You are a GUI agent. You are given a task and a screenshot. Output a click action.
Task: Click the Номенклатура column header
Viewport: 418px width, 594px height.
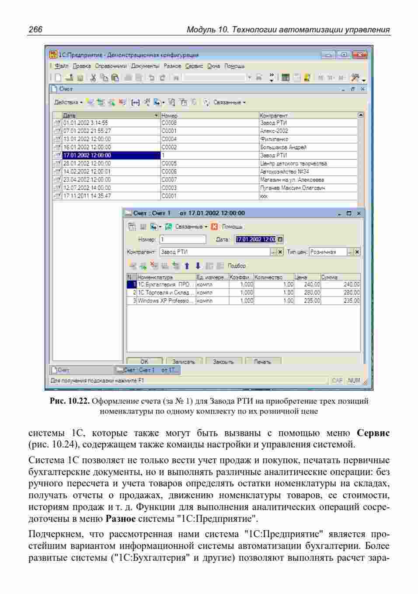click(x=166, y=277)
